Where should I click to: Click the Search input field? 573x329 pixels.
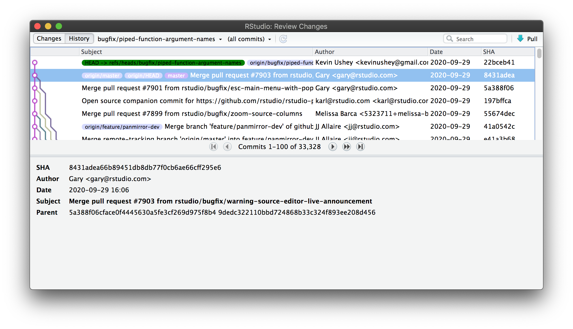point(475,39)
